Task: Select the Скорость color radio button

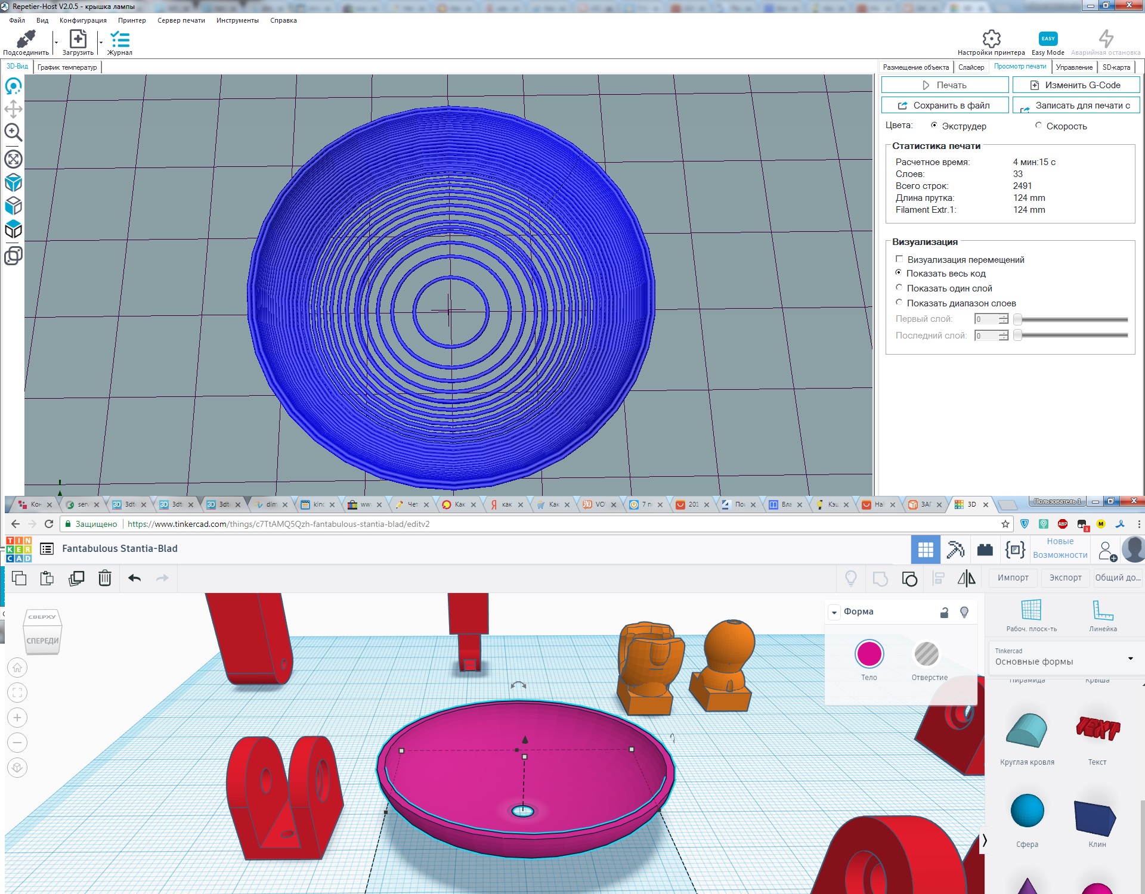Action: coord(1038,125)
